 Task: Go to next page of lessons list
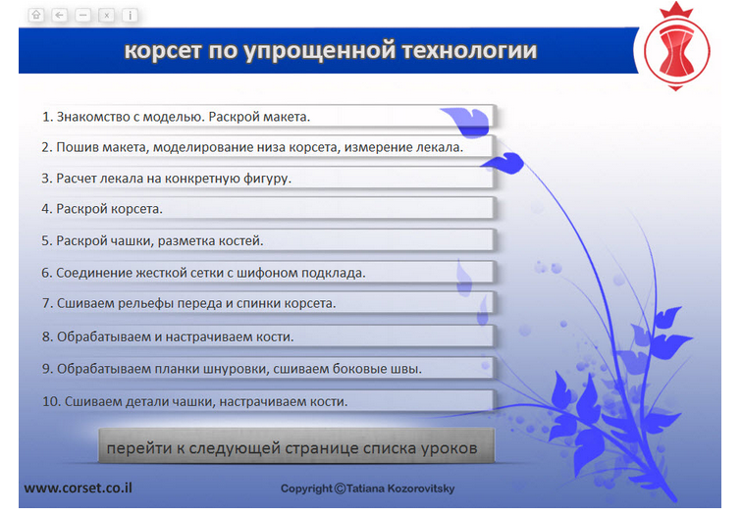coord(296,446)
